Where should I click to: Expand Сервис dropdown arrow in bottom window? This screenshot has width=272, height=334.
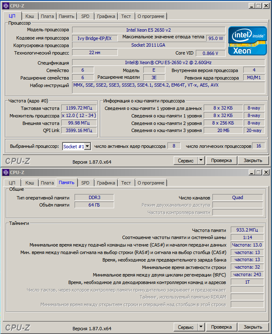pyautogui.click(x=201, y=327)
